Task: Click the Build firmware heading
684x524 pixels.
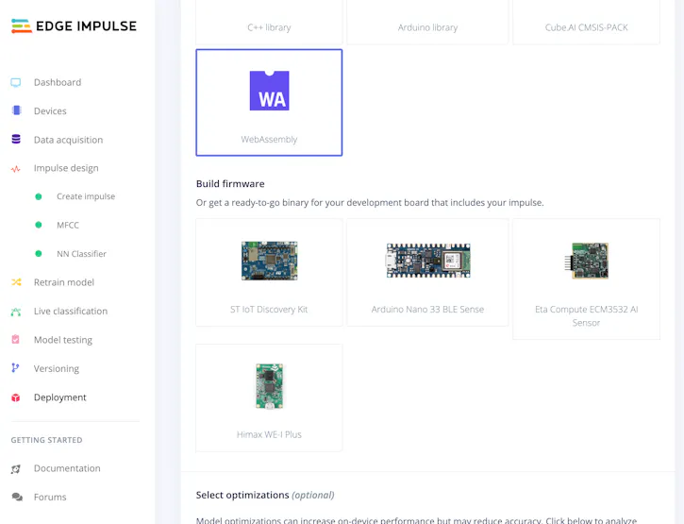Action: 230,184
